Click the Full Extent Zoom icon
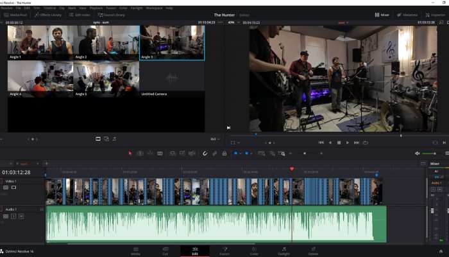Viewport: 449px width, 257px height. (x=261, y=154)
